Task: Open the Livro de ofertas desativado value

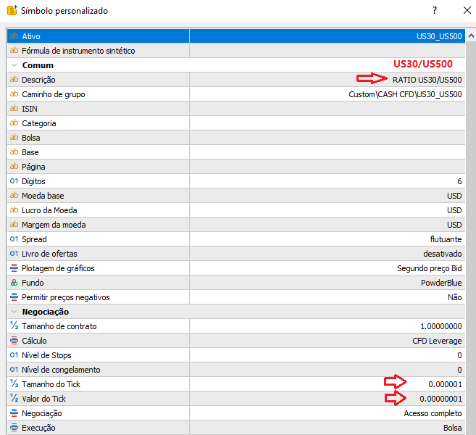Action: (x=442, y=254)
